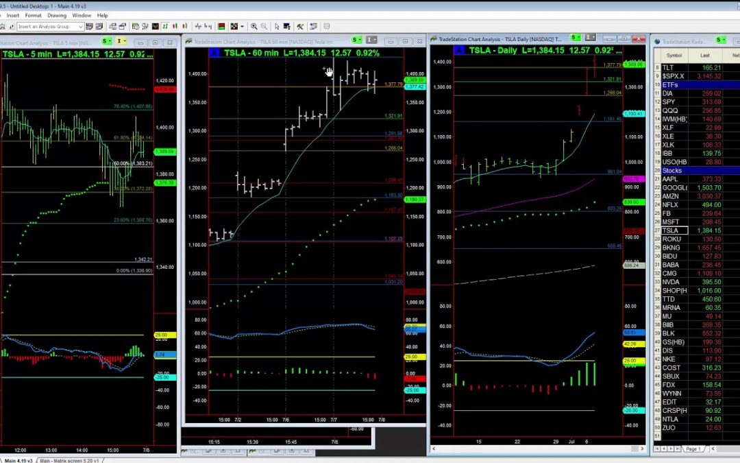Click the right scroll arrow under the Daily chart
The width and height of the screenshot is (740, 463).
(x=642, y=449)
